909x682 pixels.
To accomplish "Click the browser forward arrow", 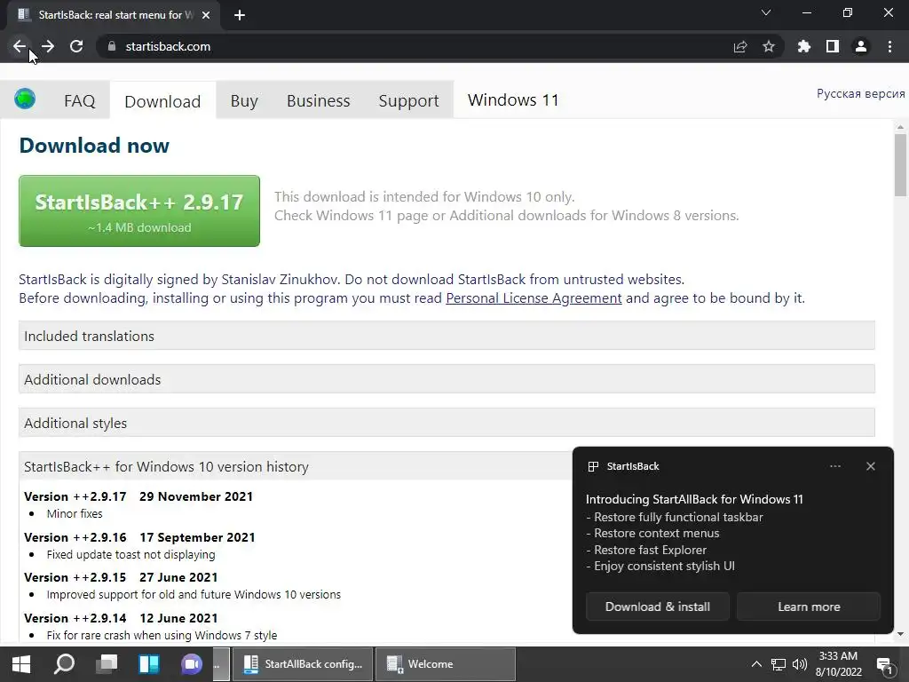I will pos(48,46).
